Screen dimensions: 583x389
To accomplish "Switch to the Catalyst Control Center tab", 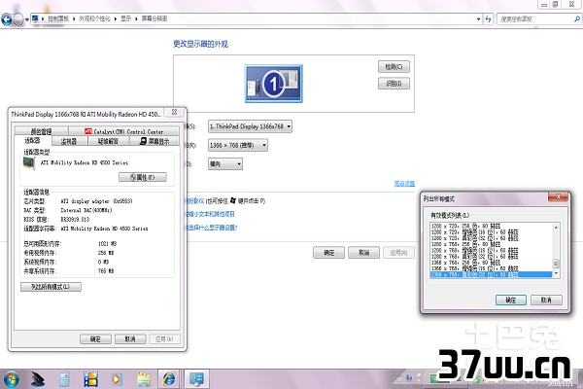I will (123, 131).
